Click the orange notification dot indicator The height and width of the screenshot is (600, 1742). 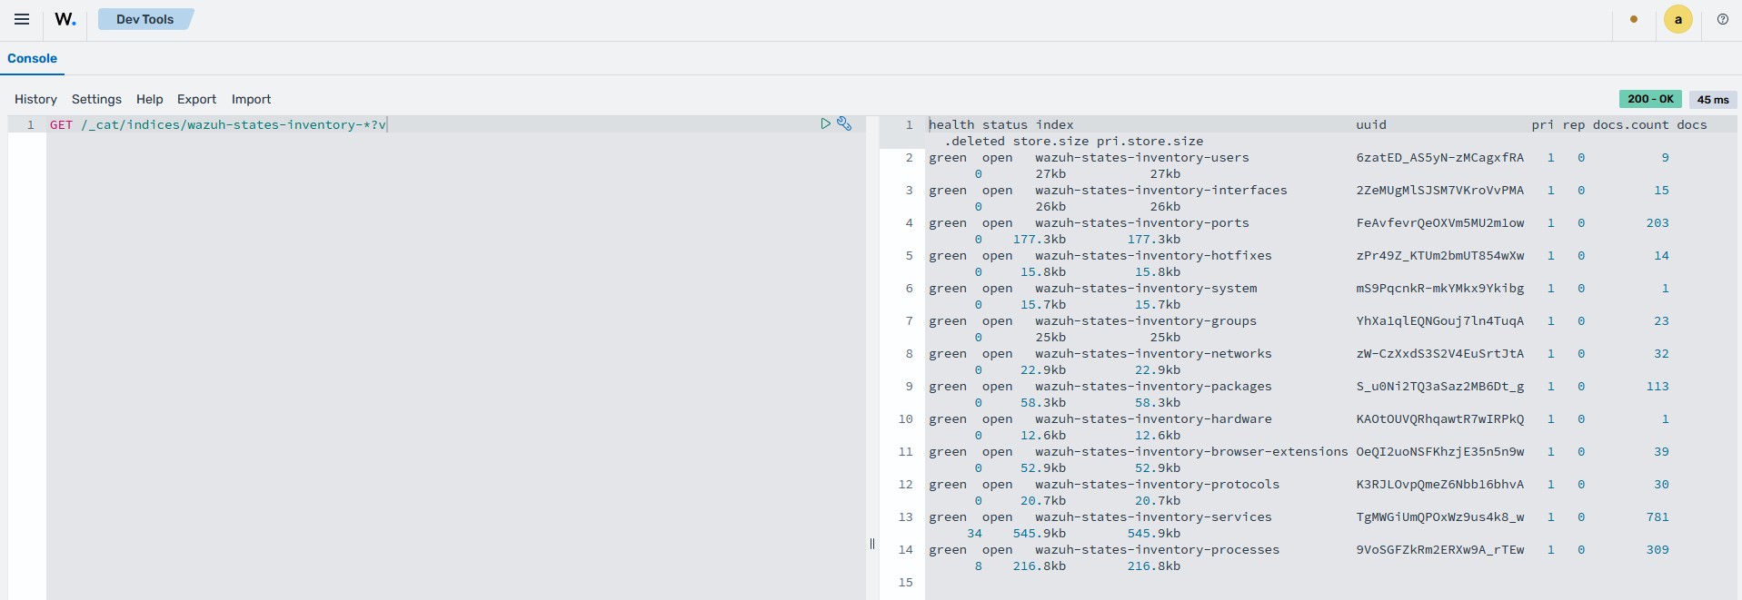click(x=1634, y=19)
